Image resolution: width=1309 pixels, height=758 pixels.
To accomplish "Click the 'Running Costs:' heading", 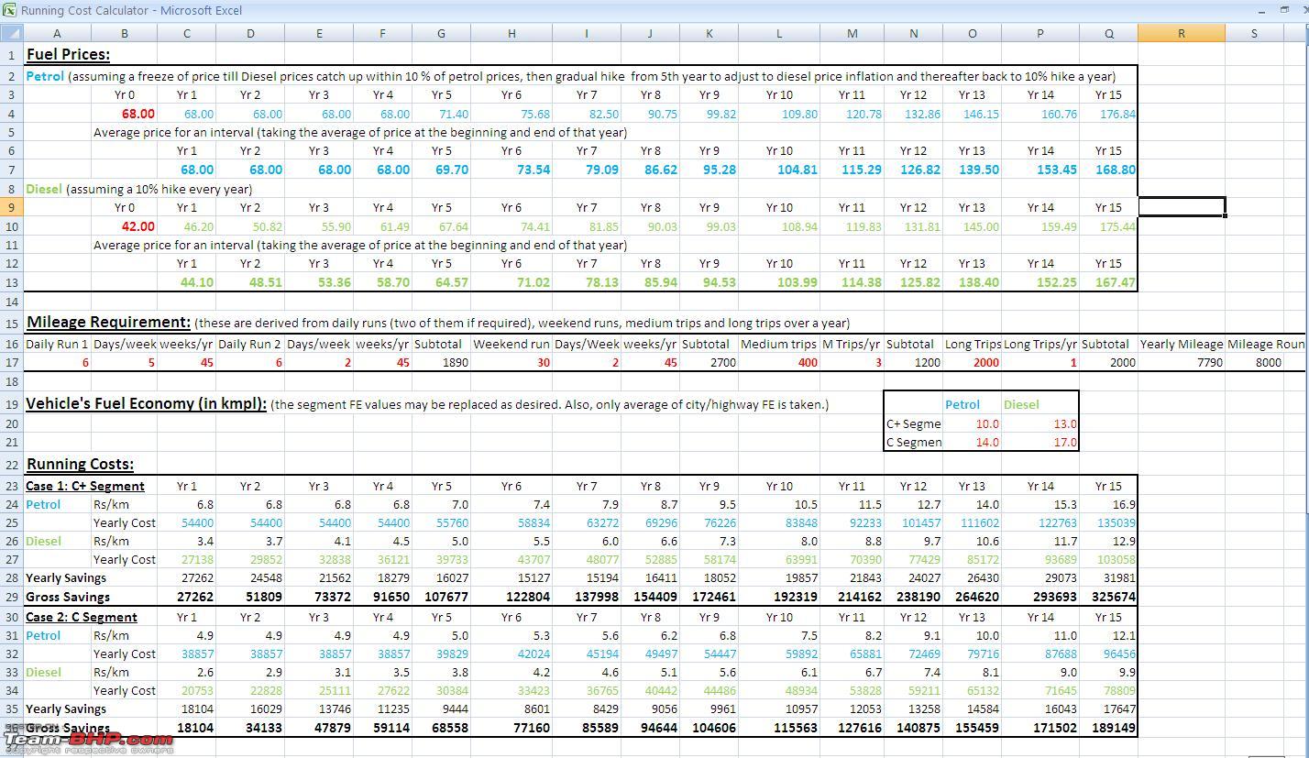I will (x=80, y=464).
